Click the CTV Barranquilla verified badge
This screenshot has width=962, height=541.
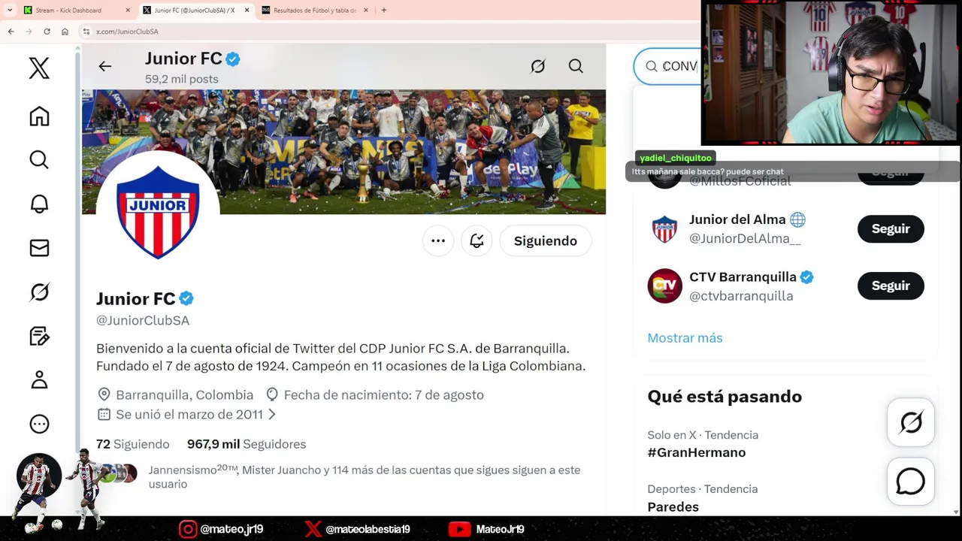coord(806,277)
